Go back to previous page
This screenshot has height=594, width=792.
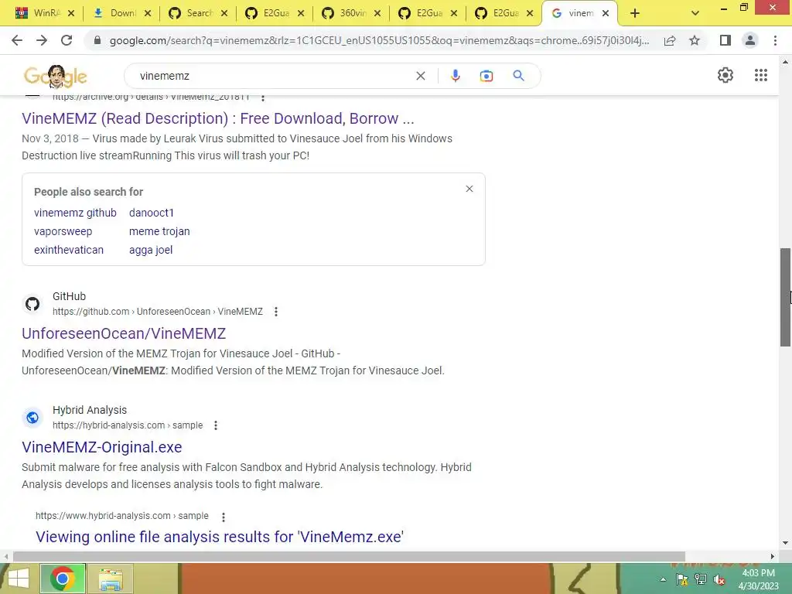[x=17, y=40]
